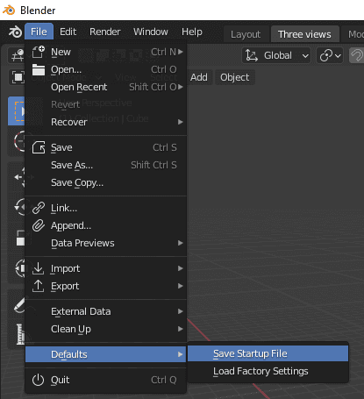Image resolution: width=364 pixels, height=399 pixels.
Task: Click the Save icon in the menu
Action: [39, 147]
